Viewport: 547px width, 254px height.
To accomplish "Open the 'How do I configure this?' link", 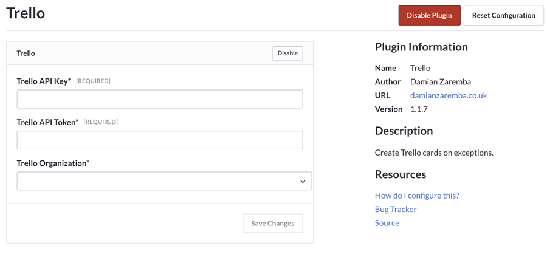I will click(x=417, y=196).
